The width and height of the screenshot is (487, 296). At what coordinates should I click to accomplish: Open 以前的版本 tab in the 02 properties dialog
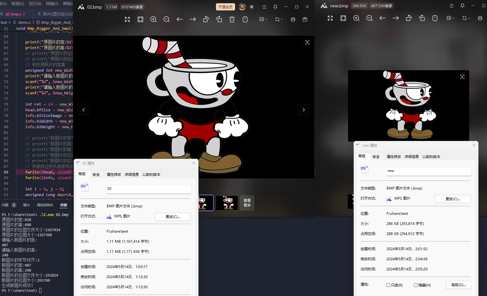pos(151,175)
